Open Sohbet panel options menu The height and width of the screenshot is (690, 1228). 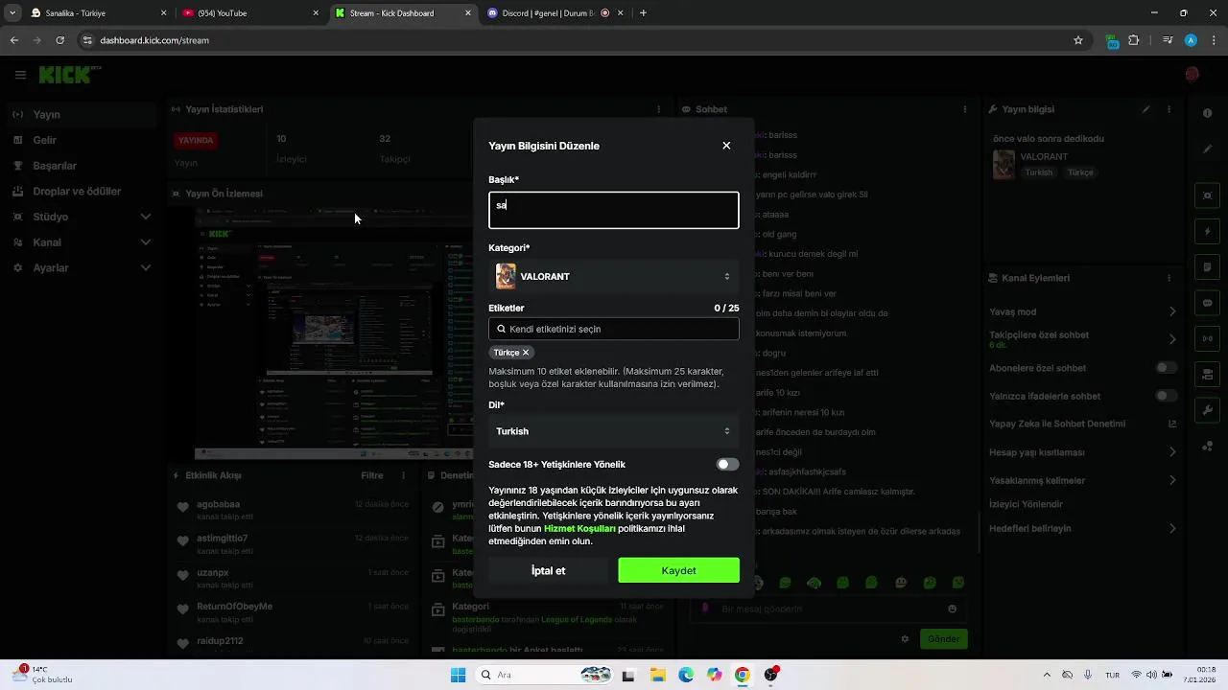click(x=965, y=109)
